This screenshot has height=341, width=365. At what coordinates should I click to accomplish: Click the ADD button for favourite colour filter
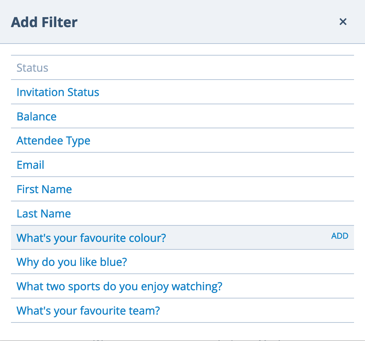coord(339,236)
